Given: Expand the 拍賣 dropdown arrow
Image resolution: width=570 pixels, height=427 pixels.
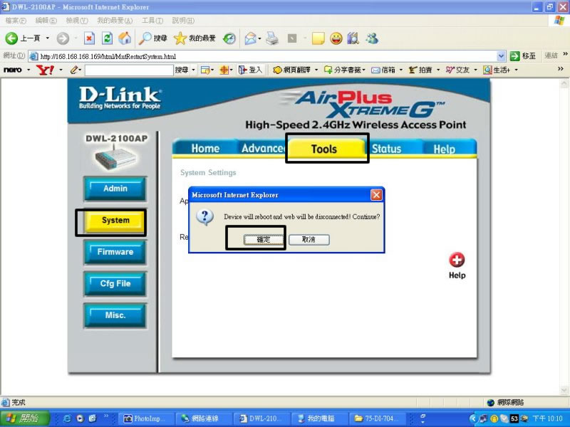Looking at the screenshot, I should pyautogui.click(x=438, y=70).
